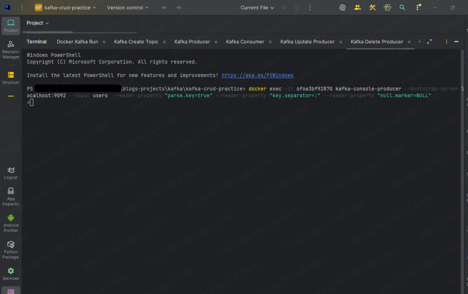Open the Project tool window icon
This screenshot has height=294, width=468.
11,26
